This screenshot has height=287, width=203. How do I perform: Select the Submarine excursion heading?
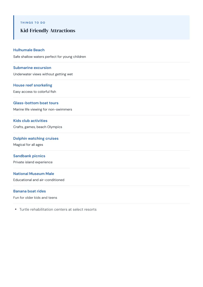(32, 68)
